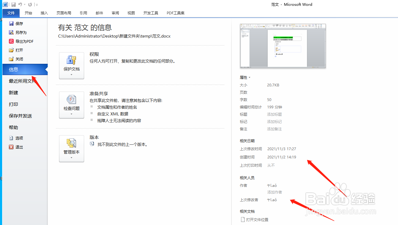Click the version icon beside 找不到此文件的上一个版本

coord(92,144)
